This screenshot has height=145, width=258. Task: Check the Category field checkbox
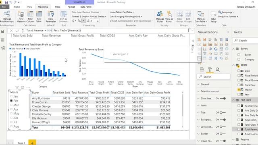coord(239,60)
